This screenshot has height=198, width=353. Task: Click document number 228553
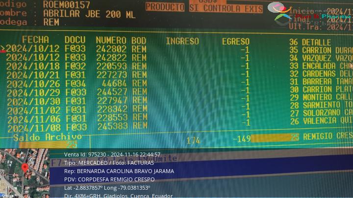(113, 117)
